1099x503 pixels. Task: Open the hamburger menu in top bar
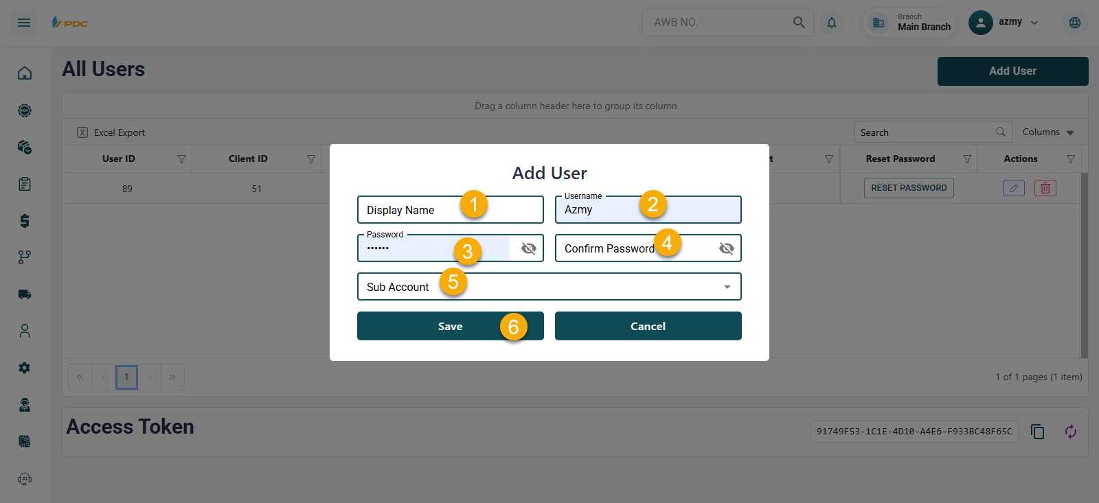click(24, 23)
